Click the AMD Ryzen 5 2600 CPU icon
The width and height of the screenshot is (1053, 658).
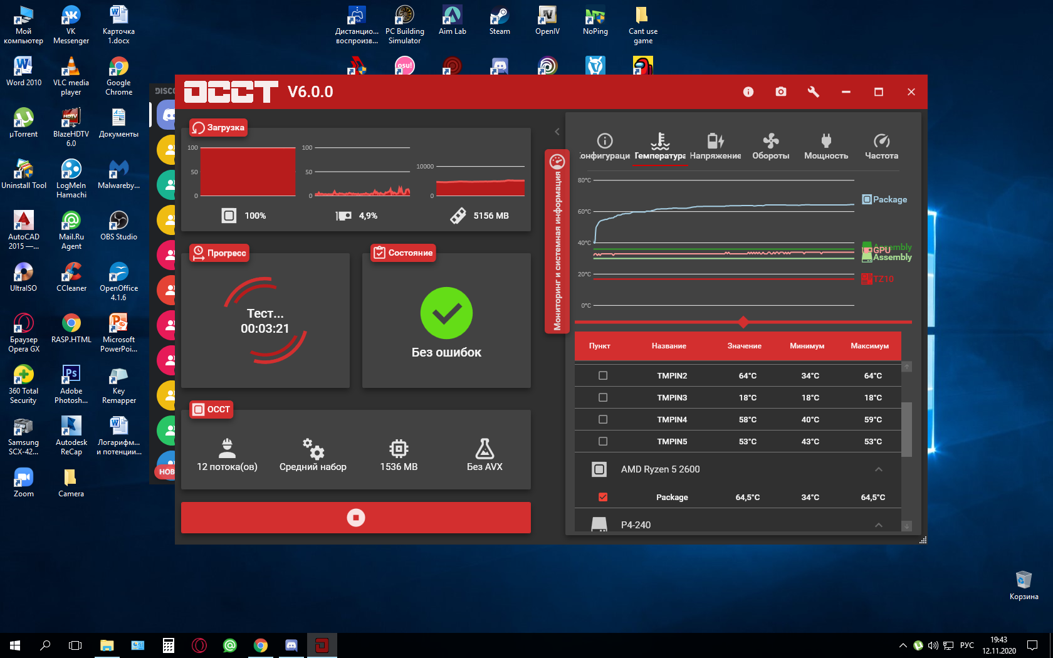[599, 469]
